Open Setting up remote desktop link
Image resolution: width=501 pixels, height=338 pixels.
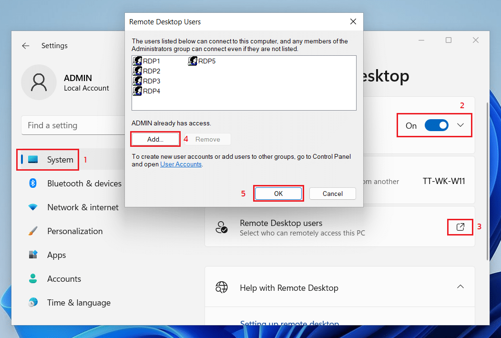tap(289, 323)
